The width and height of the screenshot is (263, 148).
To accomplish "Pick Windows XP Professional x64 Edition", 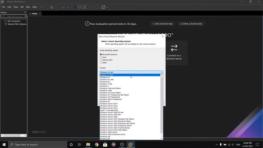I will click(x=130, y=95).
